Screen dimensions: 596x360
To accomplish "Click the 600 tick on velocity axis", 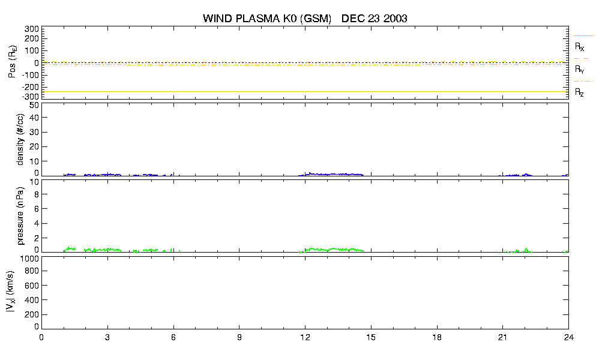I will tap(32, 286).
